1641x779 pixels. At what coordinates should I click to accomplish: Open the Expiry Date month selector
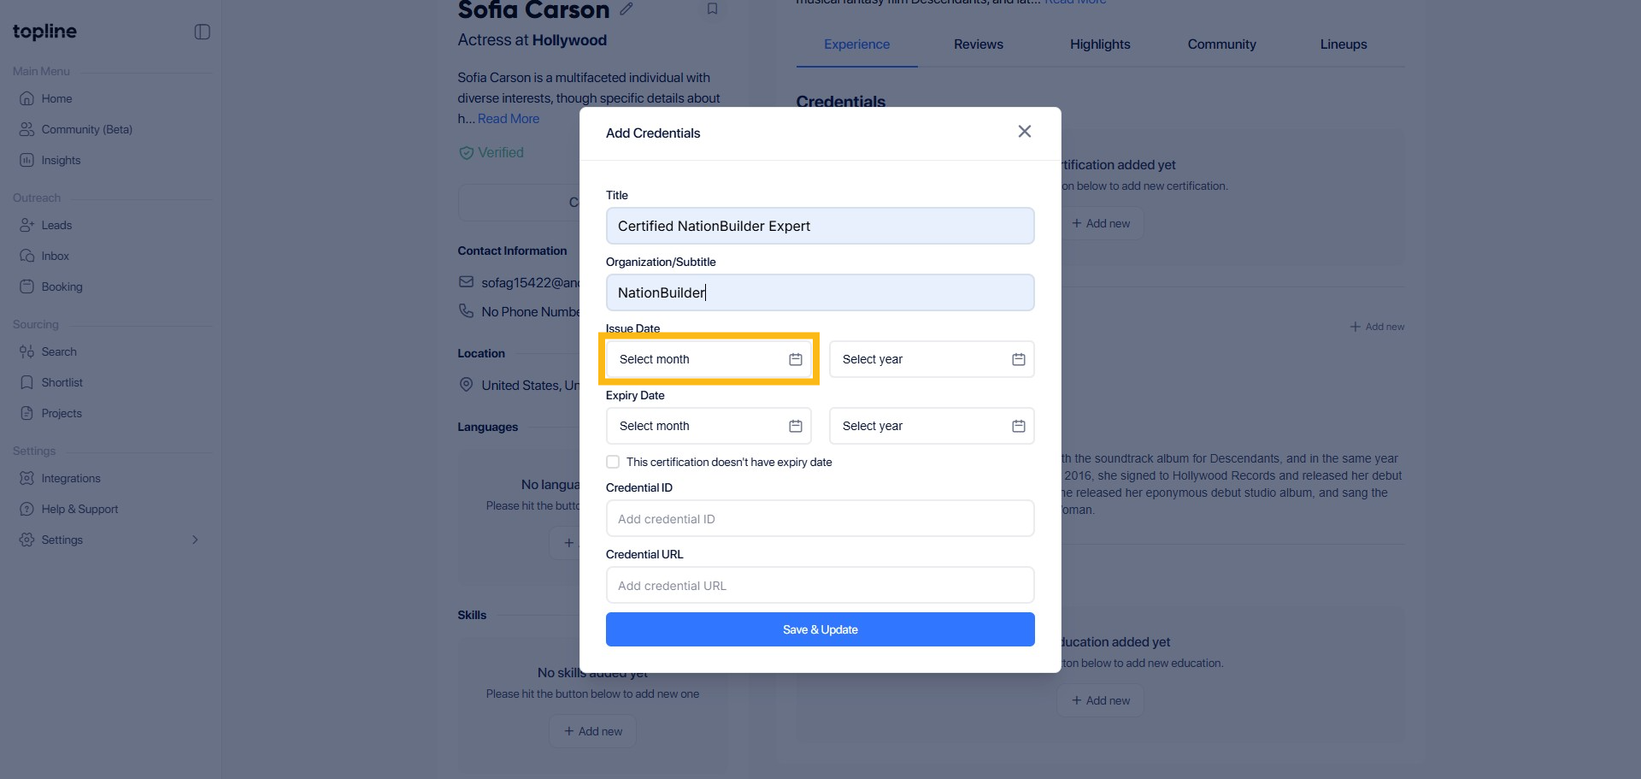click(x=709, y=426)
